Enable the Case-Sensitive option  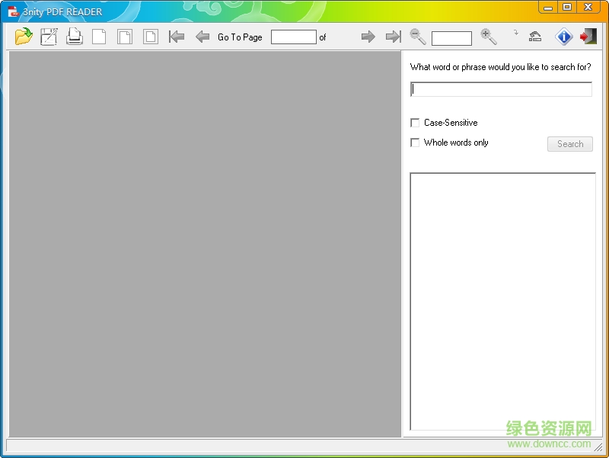pos(415,122)
